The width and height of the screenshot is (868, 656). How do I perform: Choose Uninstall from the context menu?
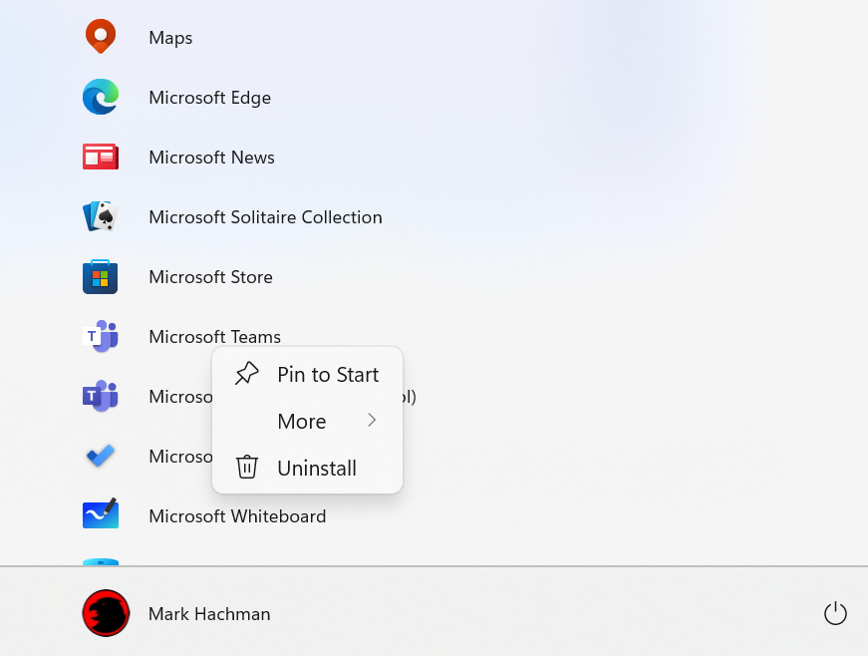pyautogui.click(x=307, y=468)
